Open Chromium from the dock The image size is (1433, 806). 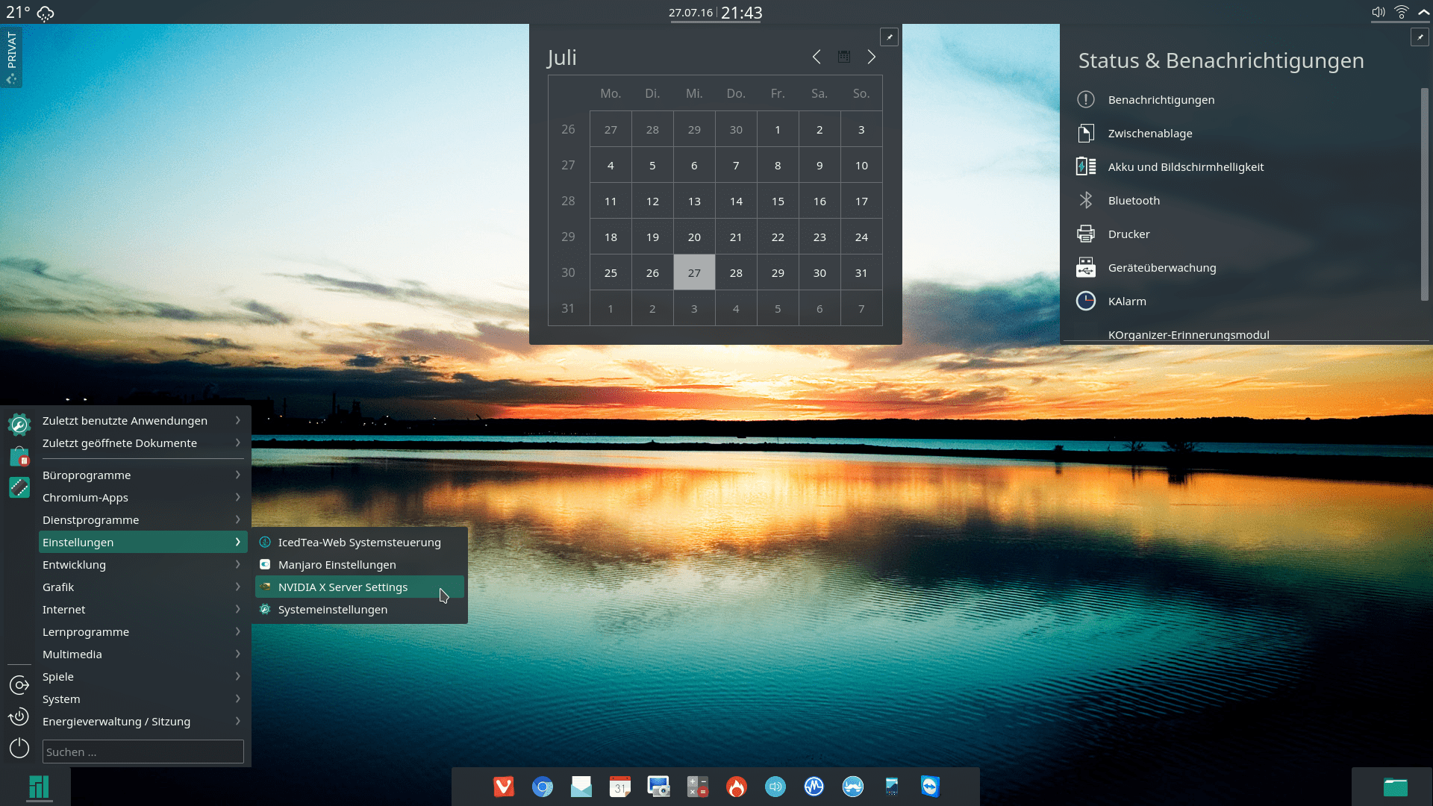point(543,787)
